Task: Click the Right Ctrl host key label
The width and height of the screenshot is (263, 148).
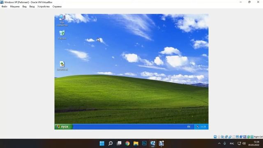Action: point(258,137)
